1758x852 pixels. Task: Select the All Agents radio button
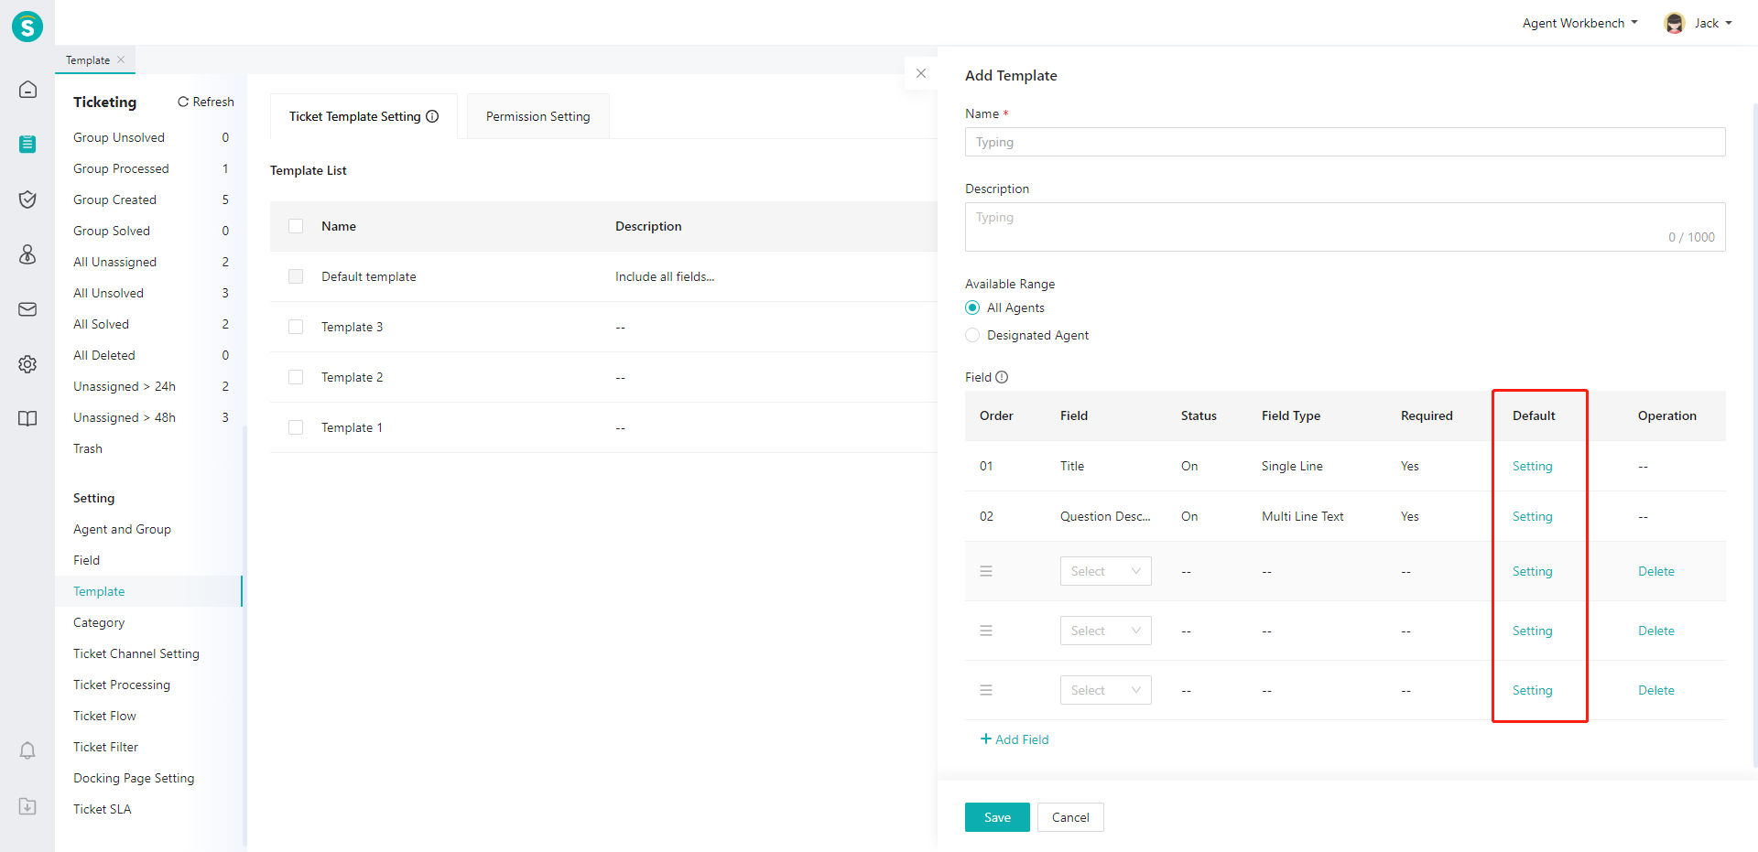972,307
